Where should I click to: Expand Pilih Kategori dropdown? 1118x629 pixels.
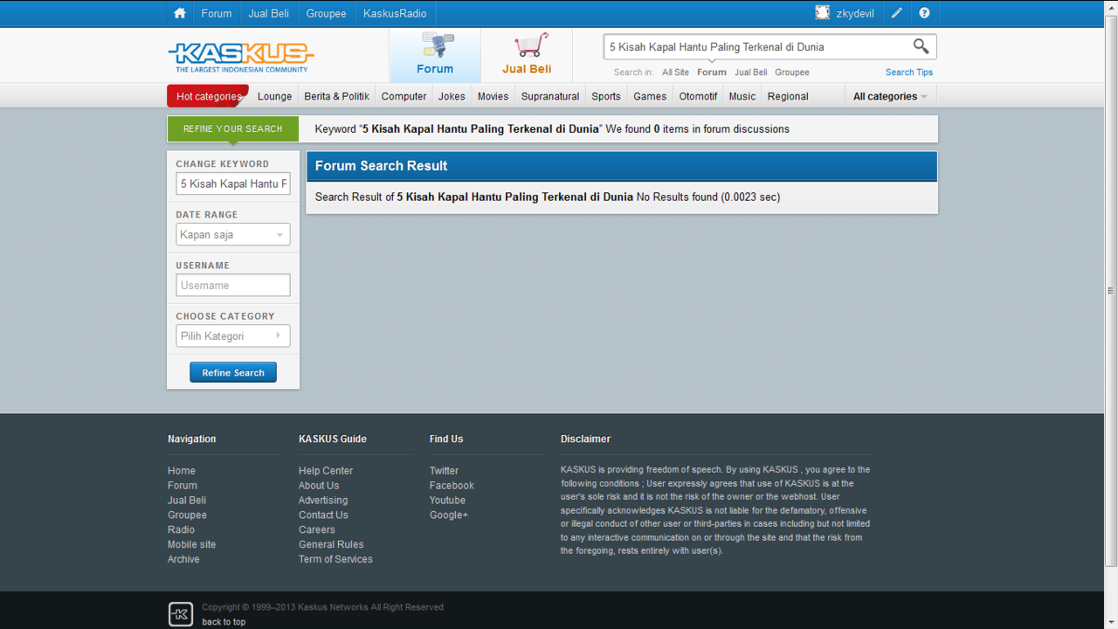(233, 335)
